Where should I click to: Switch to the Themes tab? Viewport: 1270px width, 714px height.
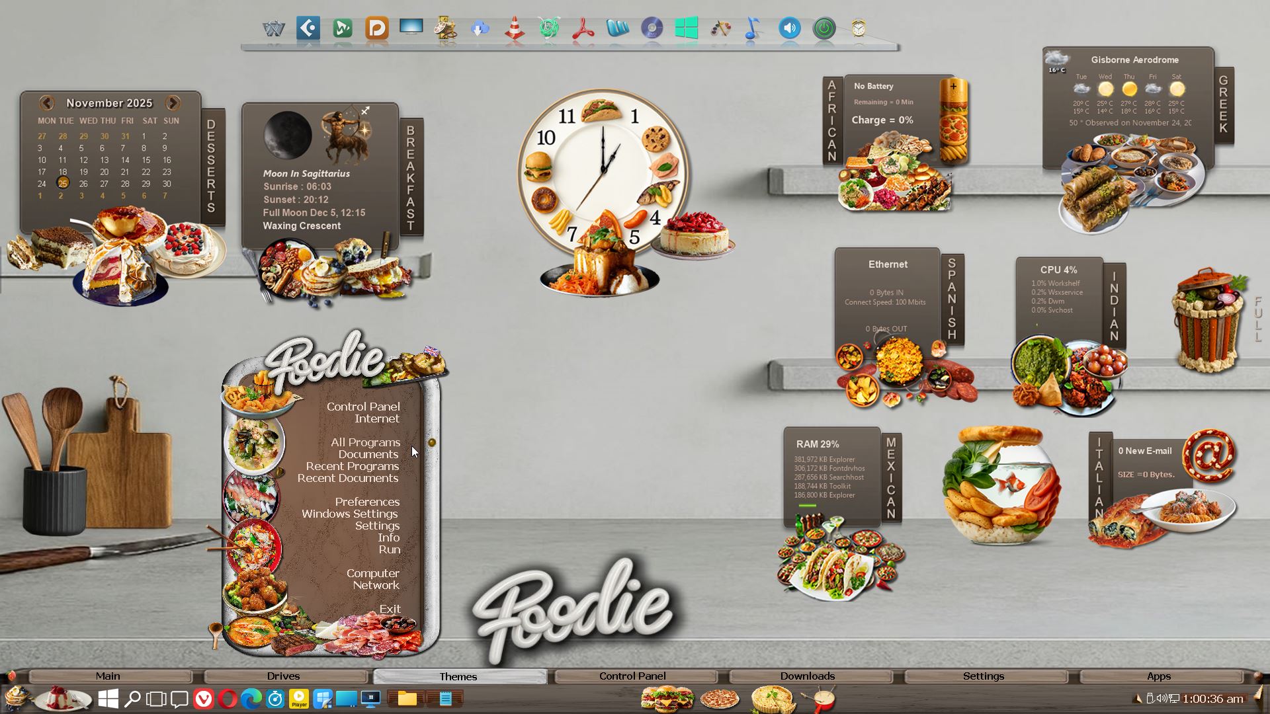click(x=458, y=676)
